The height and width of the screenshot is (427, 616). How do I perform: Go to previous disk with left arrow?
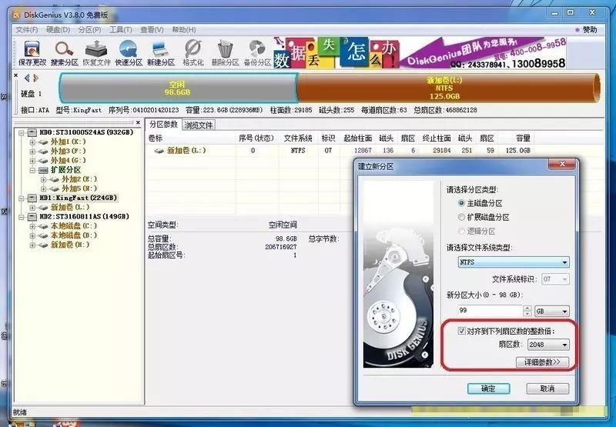tap(27, 78)
